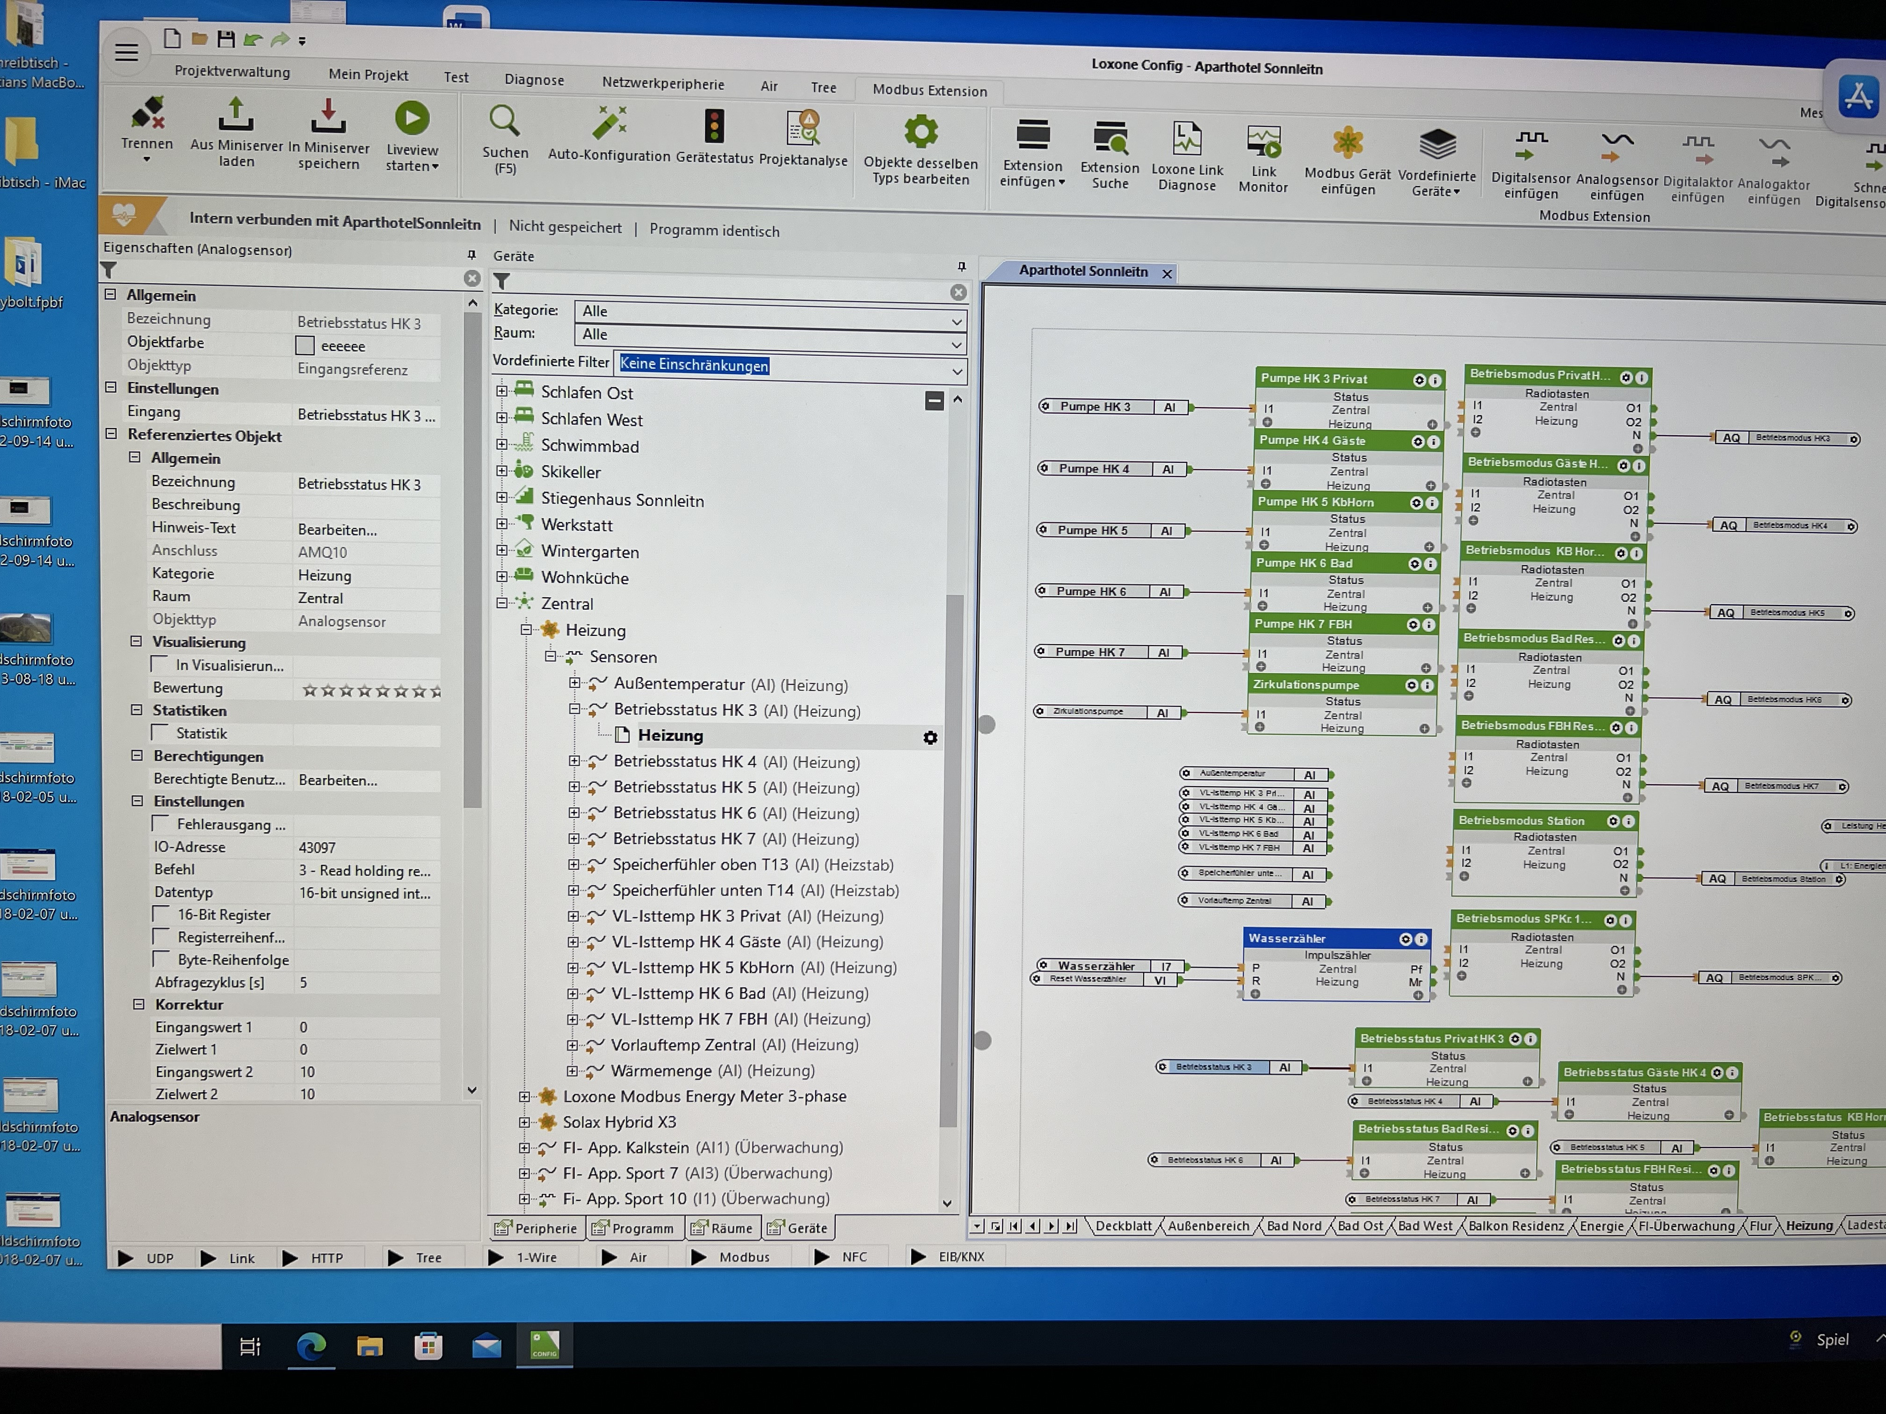This screenshot has height=1414, width=1886.
Task: Expand Loxone Modbus Energy Meter 3-phase
Action: coord(524,1096)
